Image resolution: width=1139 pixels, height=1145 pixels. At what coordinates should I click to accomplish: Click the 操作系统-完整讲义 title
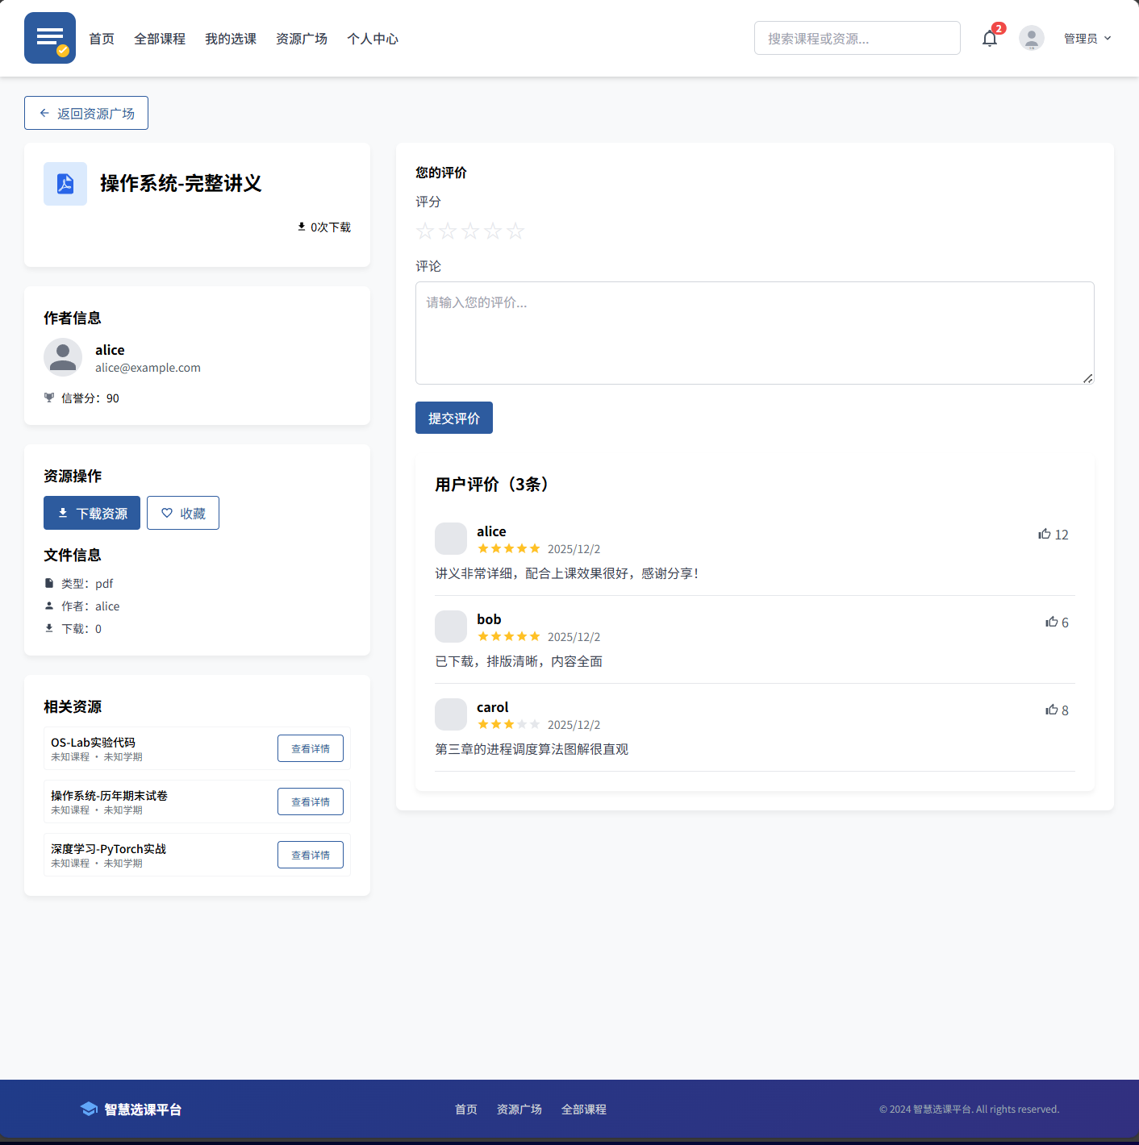click(181, 184)
